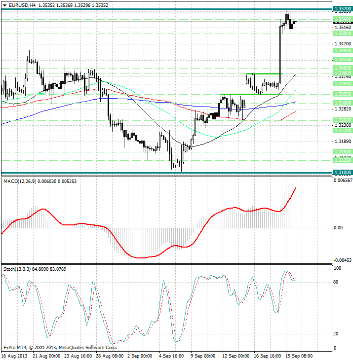This screenshot has height=360, width=353.
Task: Click the 23 Aug 16:00 date label
Action: click(x=78, y=356)
